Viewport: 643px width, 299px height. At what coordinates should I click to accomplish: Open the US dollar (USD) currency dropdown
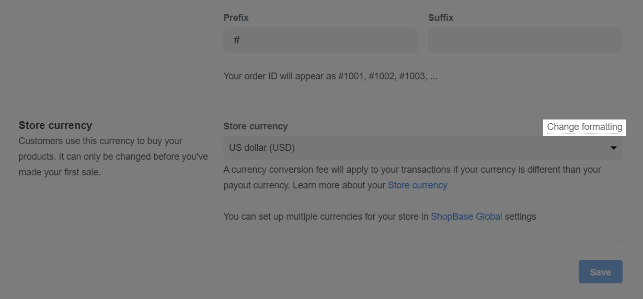point(422,148)
